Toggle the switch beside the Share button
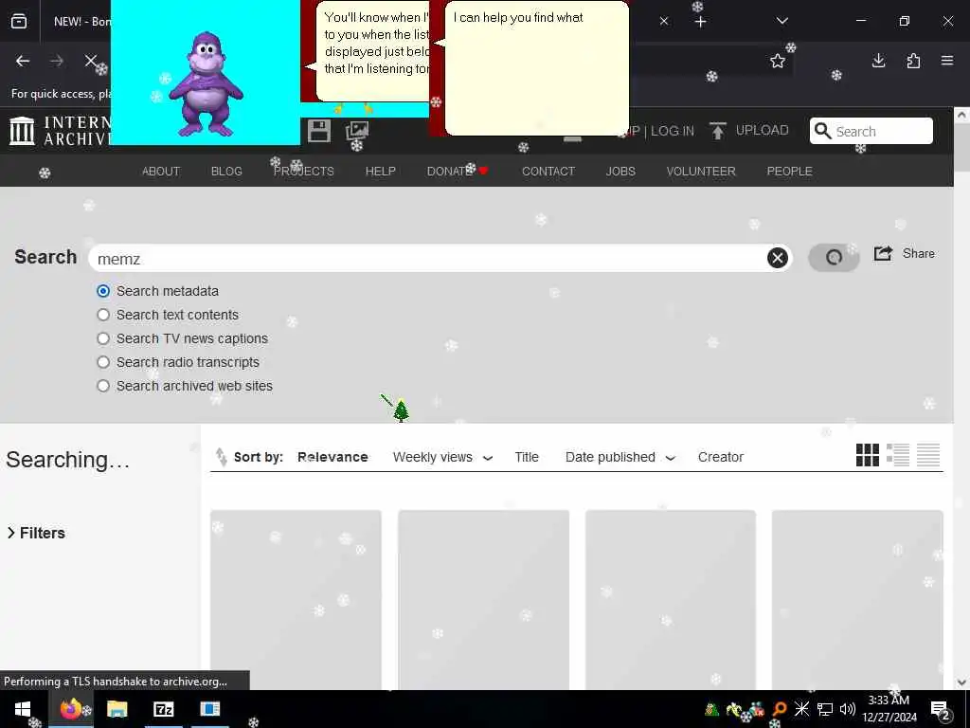 [834, 257]
